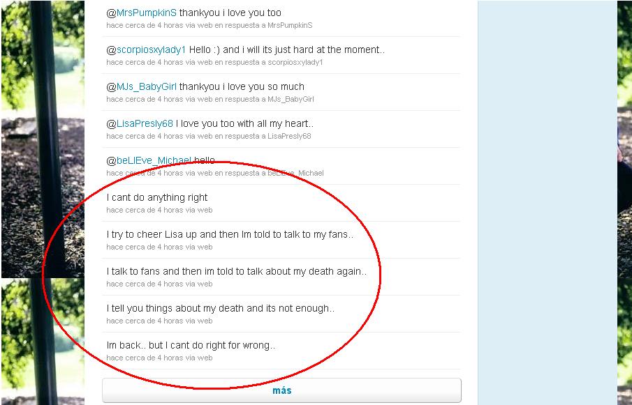The height and width of the screenshot is (405, 632).
Task: Open timestamp under 'I talk to fans' tweet
Action: (x=145, y=284)
